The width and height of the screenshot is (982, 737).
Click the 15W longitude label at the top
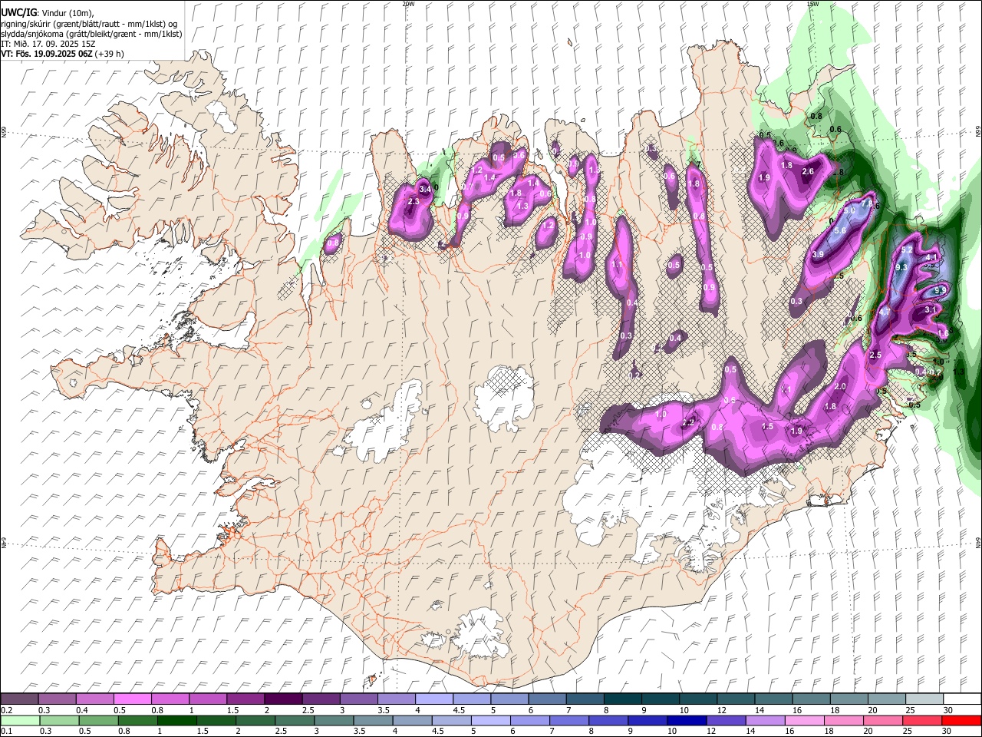coord(812,4)
